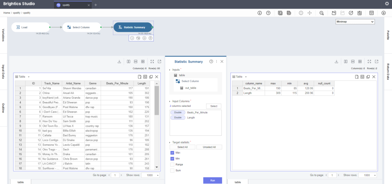Click the bookmark icon under Statistic Summary node
This screenshot has height=184, width=392.
coord(150,38)
